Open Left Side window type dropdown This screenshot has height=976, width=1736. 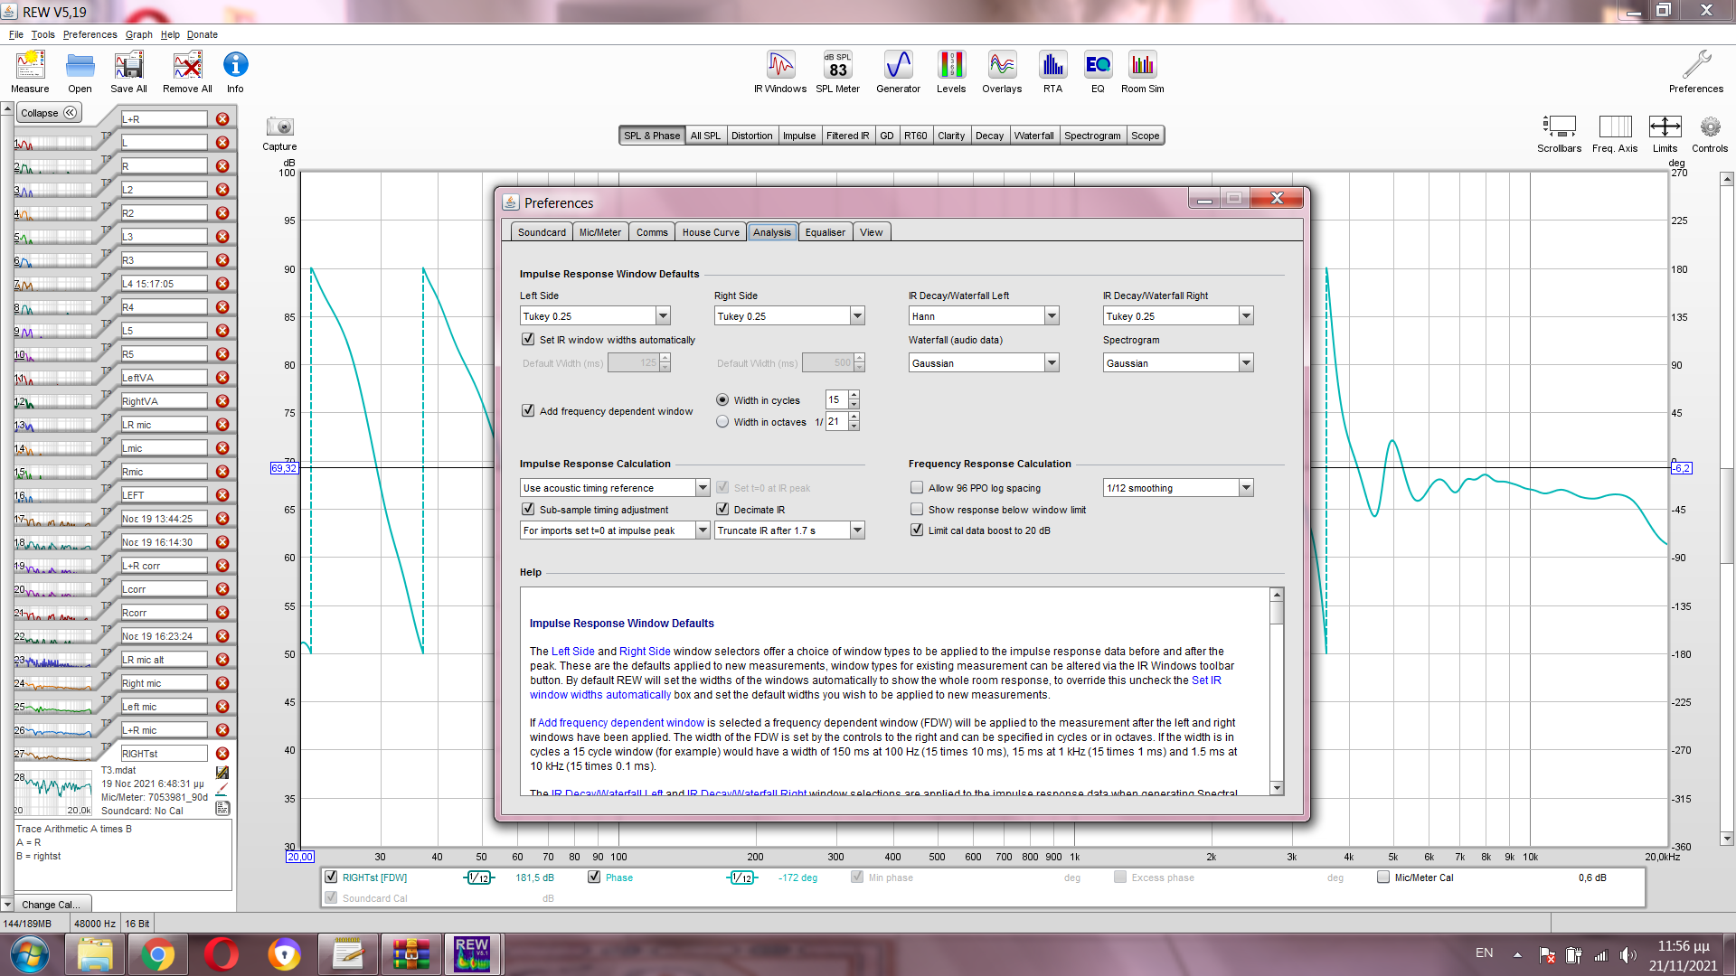pyautogui.click(x=663, y=316)
